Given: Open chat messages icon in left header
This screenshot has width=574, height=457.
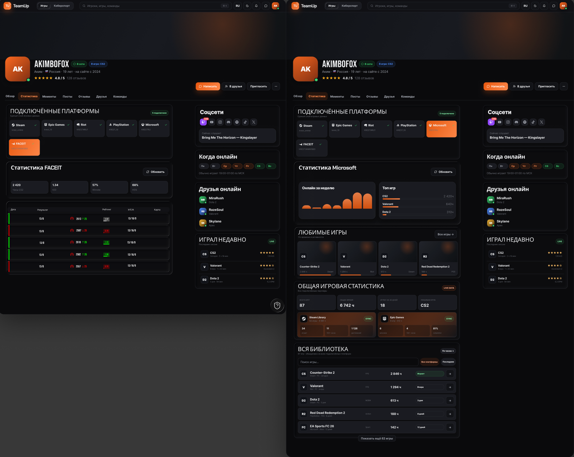Looking at the screenshot, I should pyautogui.click(x=266, y=6).
